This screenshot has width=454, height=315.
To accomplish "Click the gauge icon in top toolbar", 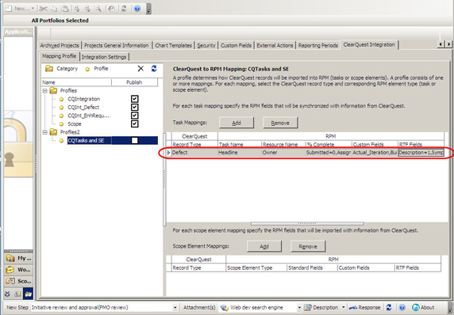I will (x=111, y=9).
